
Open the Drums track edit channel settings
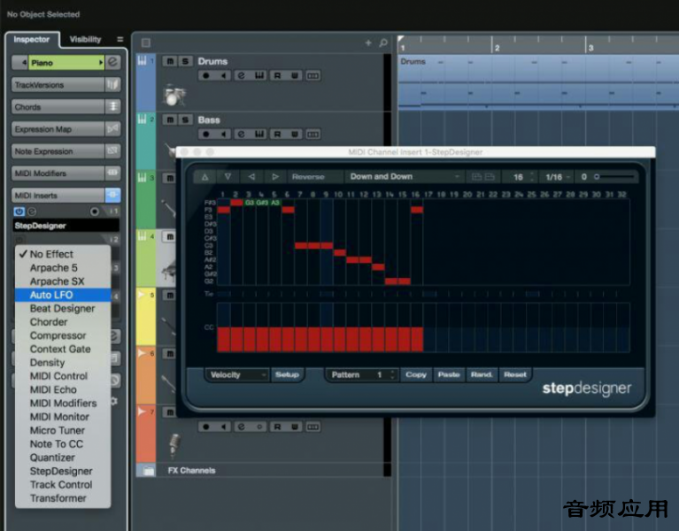point(241,76)
